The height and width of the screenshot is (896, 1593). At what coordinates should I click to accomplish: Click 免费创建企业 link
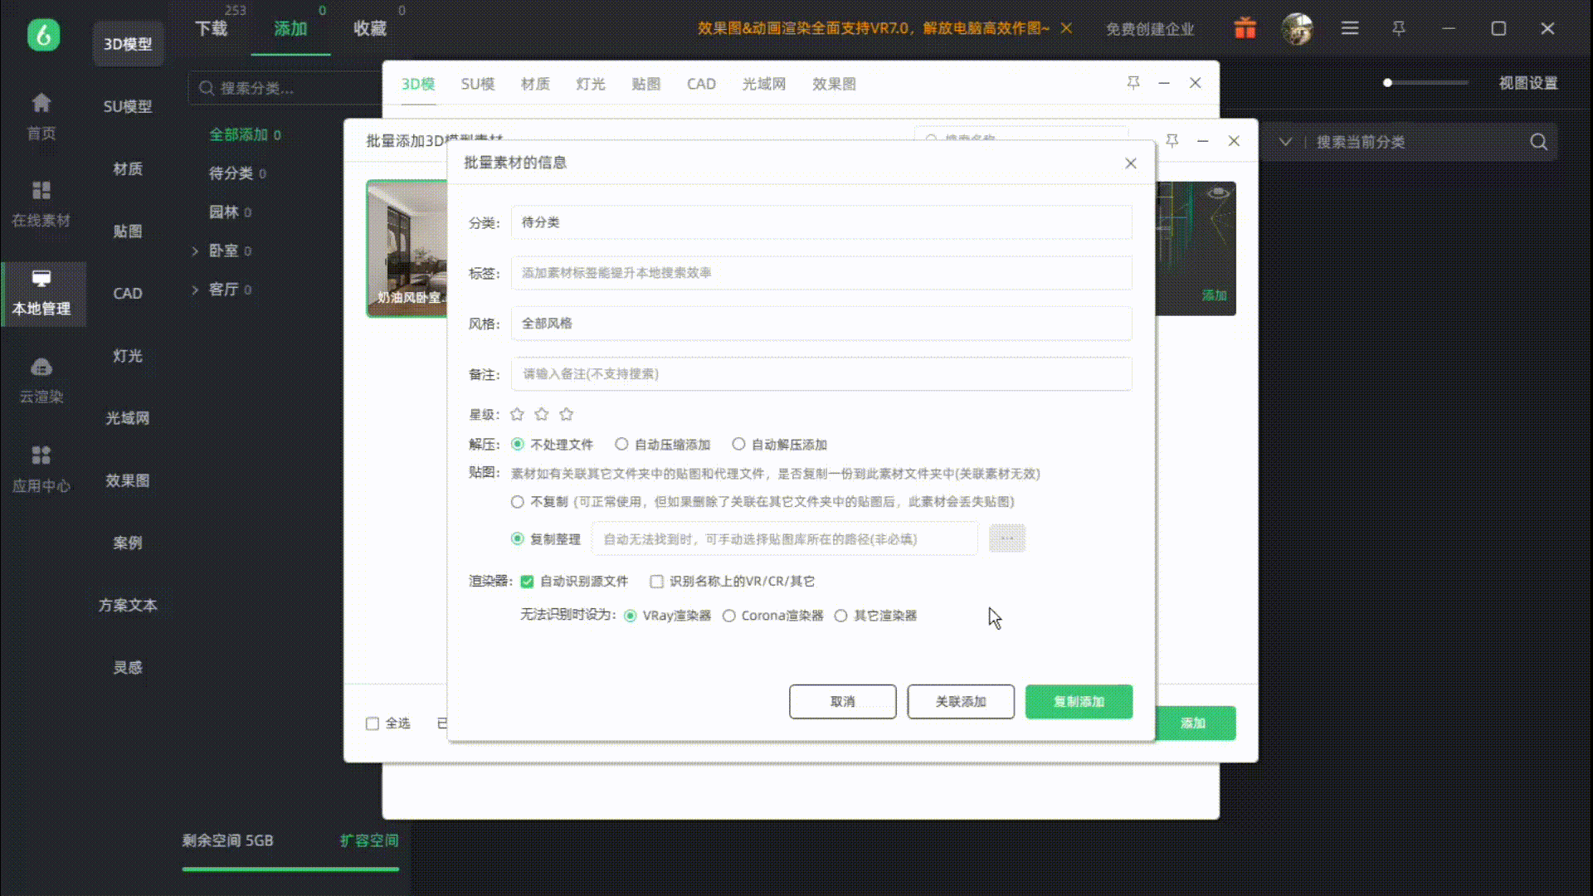1150,29
